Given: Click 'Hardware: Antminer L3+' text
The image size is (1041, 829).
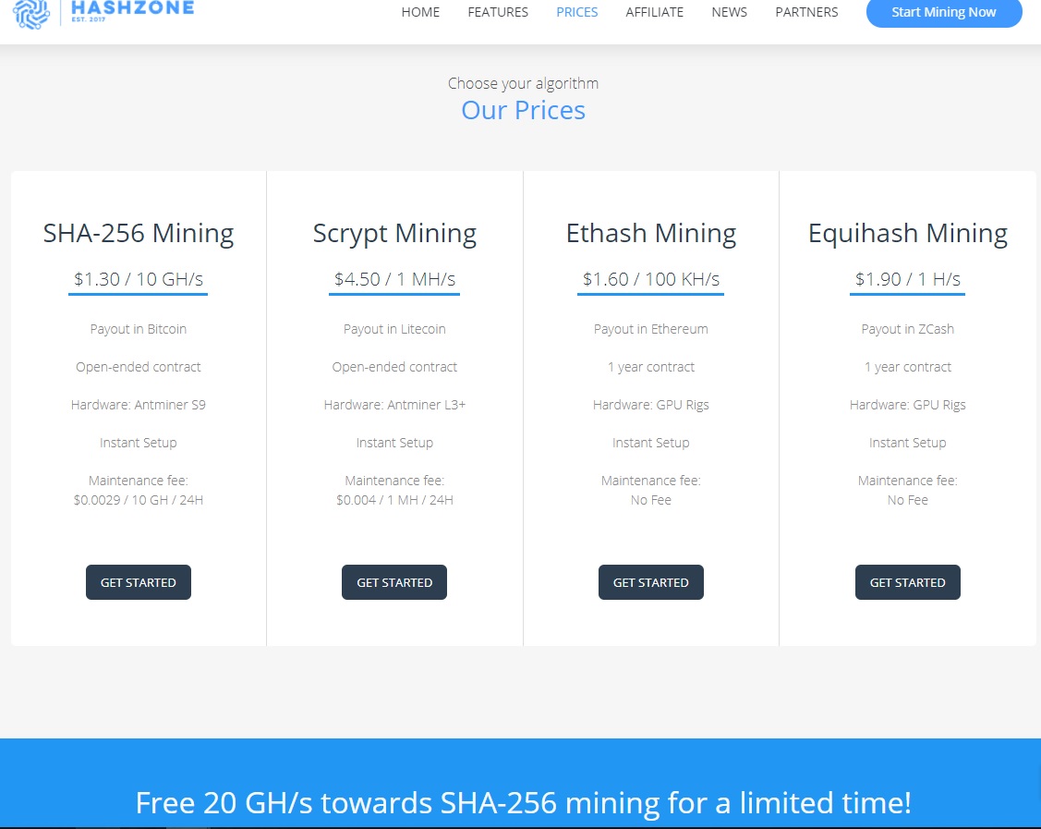Looking at the screenshot, I should click(394, 405).
